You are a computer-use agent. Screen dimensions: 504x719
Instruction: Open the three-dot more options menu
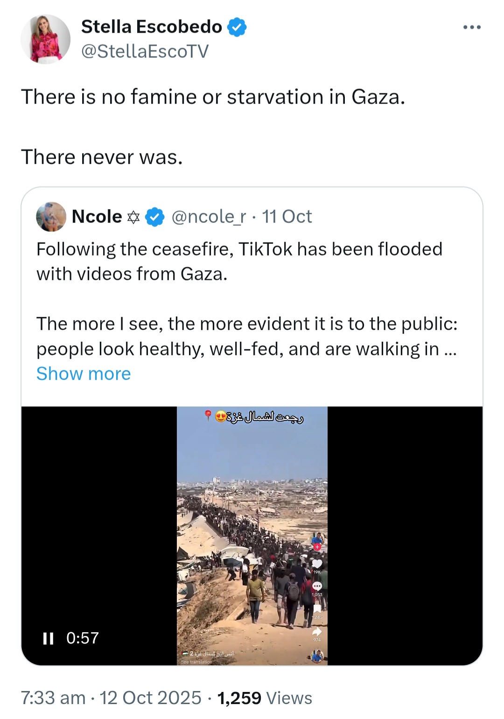pos(472,28)
